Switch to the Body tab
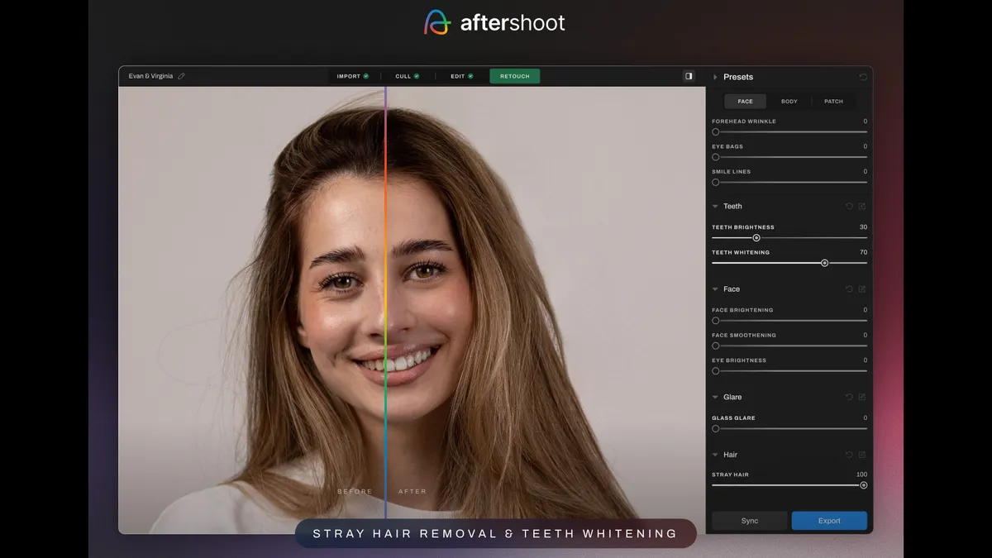 click(x=789, y=102)
